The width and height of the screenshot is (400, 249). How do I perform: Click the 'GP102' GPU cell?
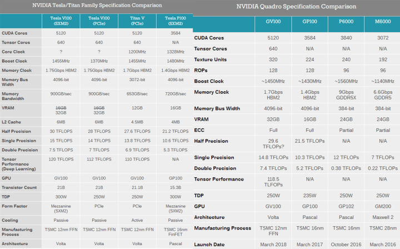coord(346,206)
